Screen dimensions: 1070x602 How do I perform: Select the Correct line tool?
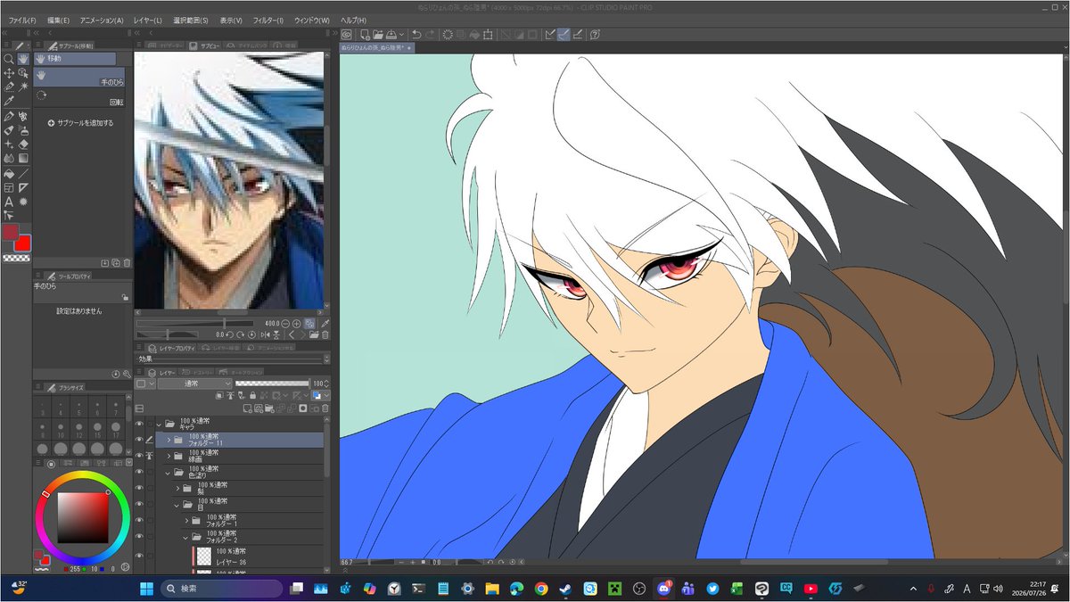click(x=9, y=216)
